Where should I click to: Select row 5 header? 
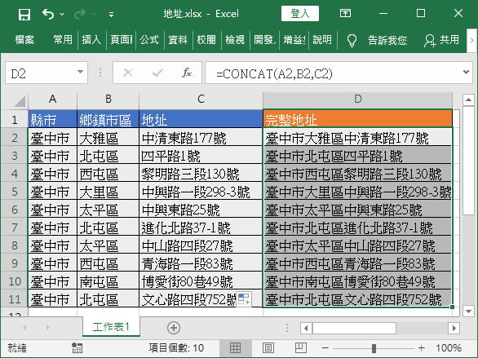[x=15, y=192]
